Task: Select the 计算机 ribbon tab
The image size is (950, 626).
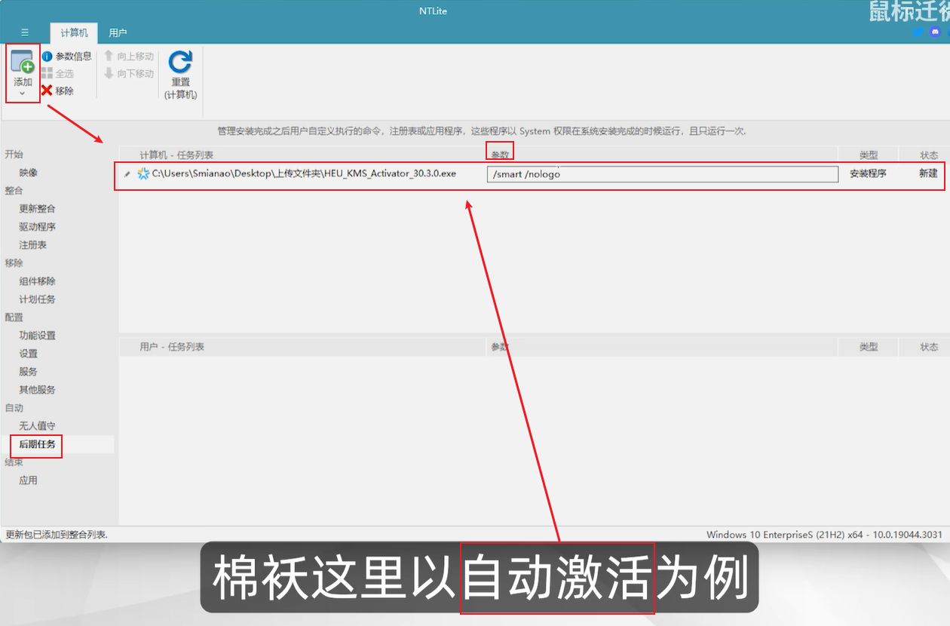Action: (74, 32)
